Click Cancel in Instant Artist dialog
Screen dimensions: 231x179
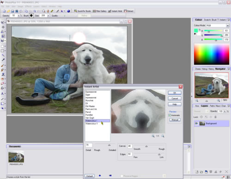click(x=175, y=99)
